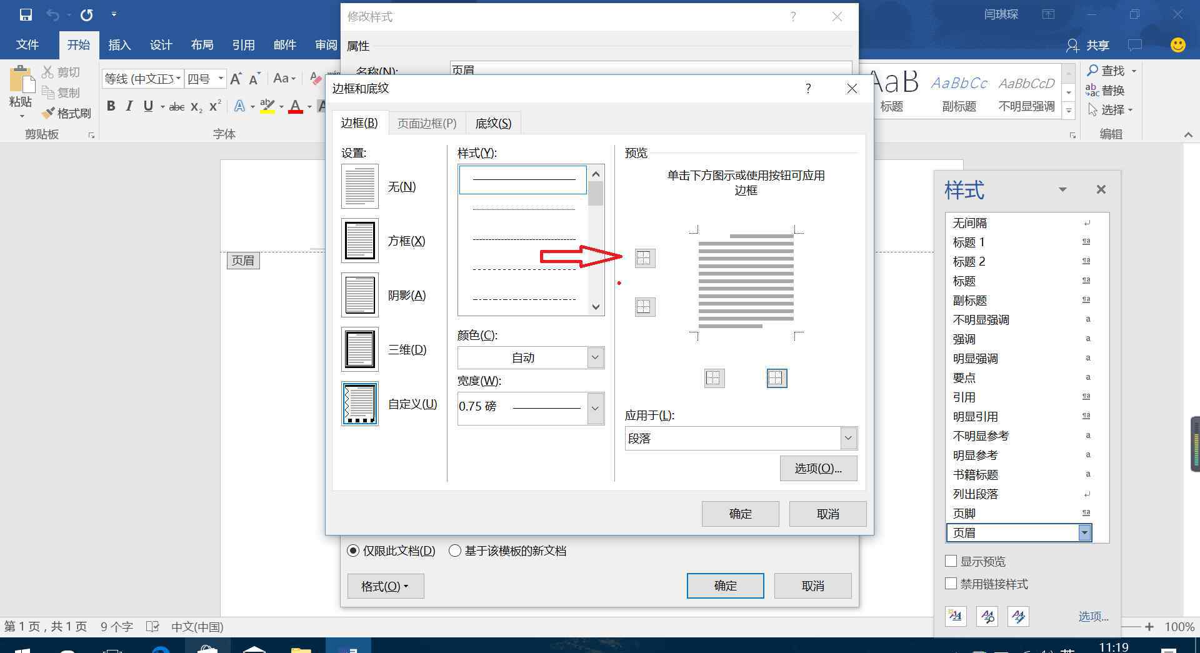
Task: Open the Design (设计) ribbon tab
Action: coord(161,45)
